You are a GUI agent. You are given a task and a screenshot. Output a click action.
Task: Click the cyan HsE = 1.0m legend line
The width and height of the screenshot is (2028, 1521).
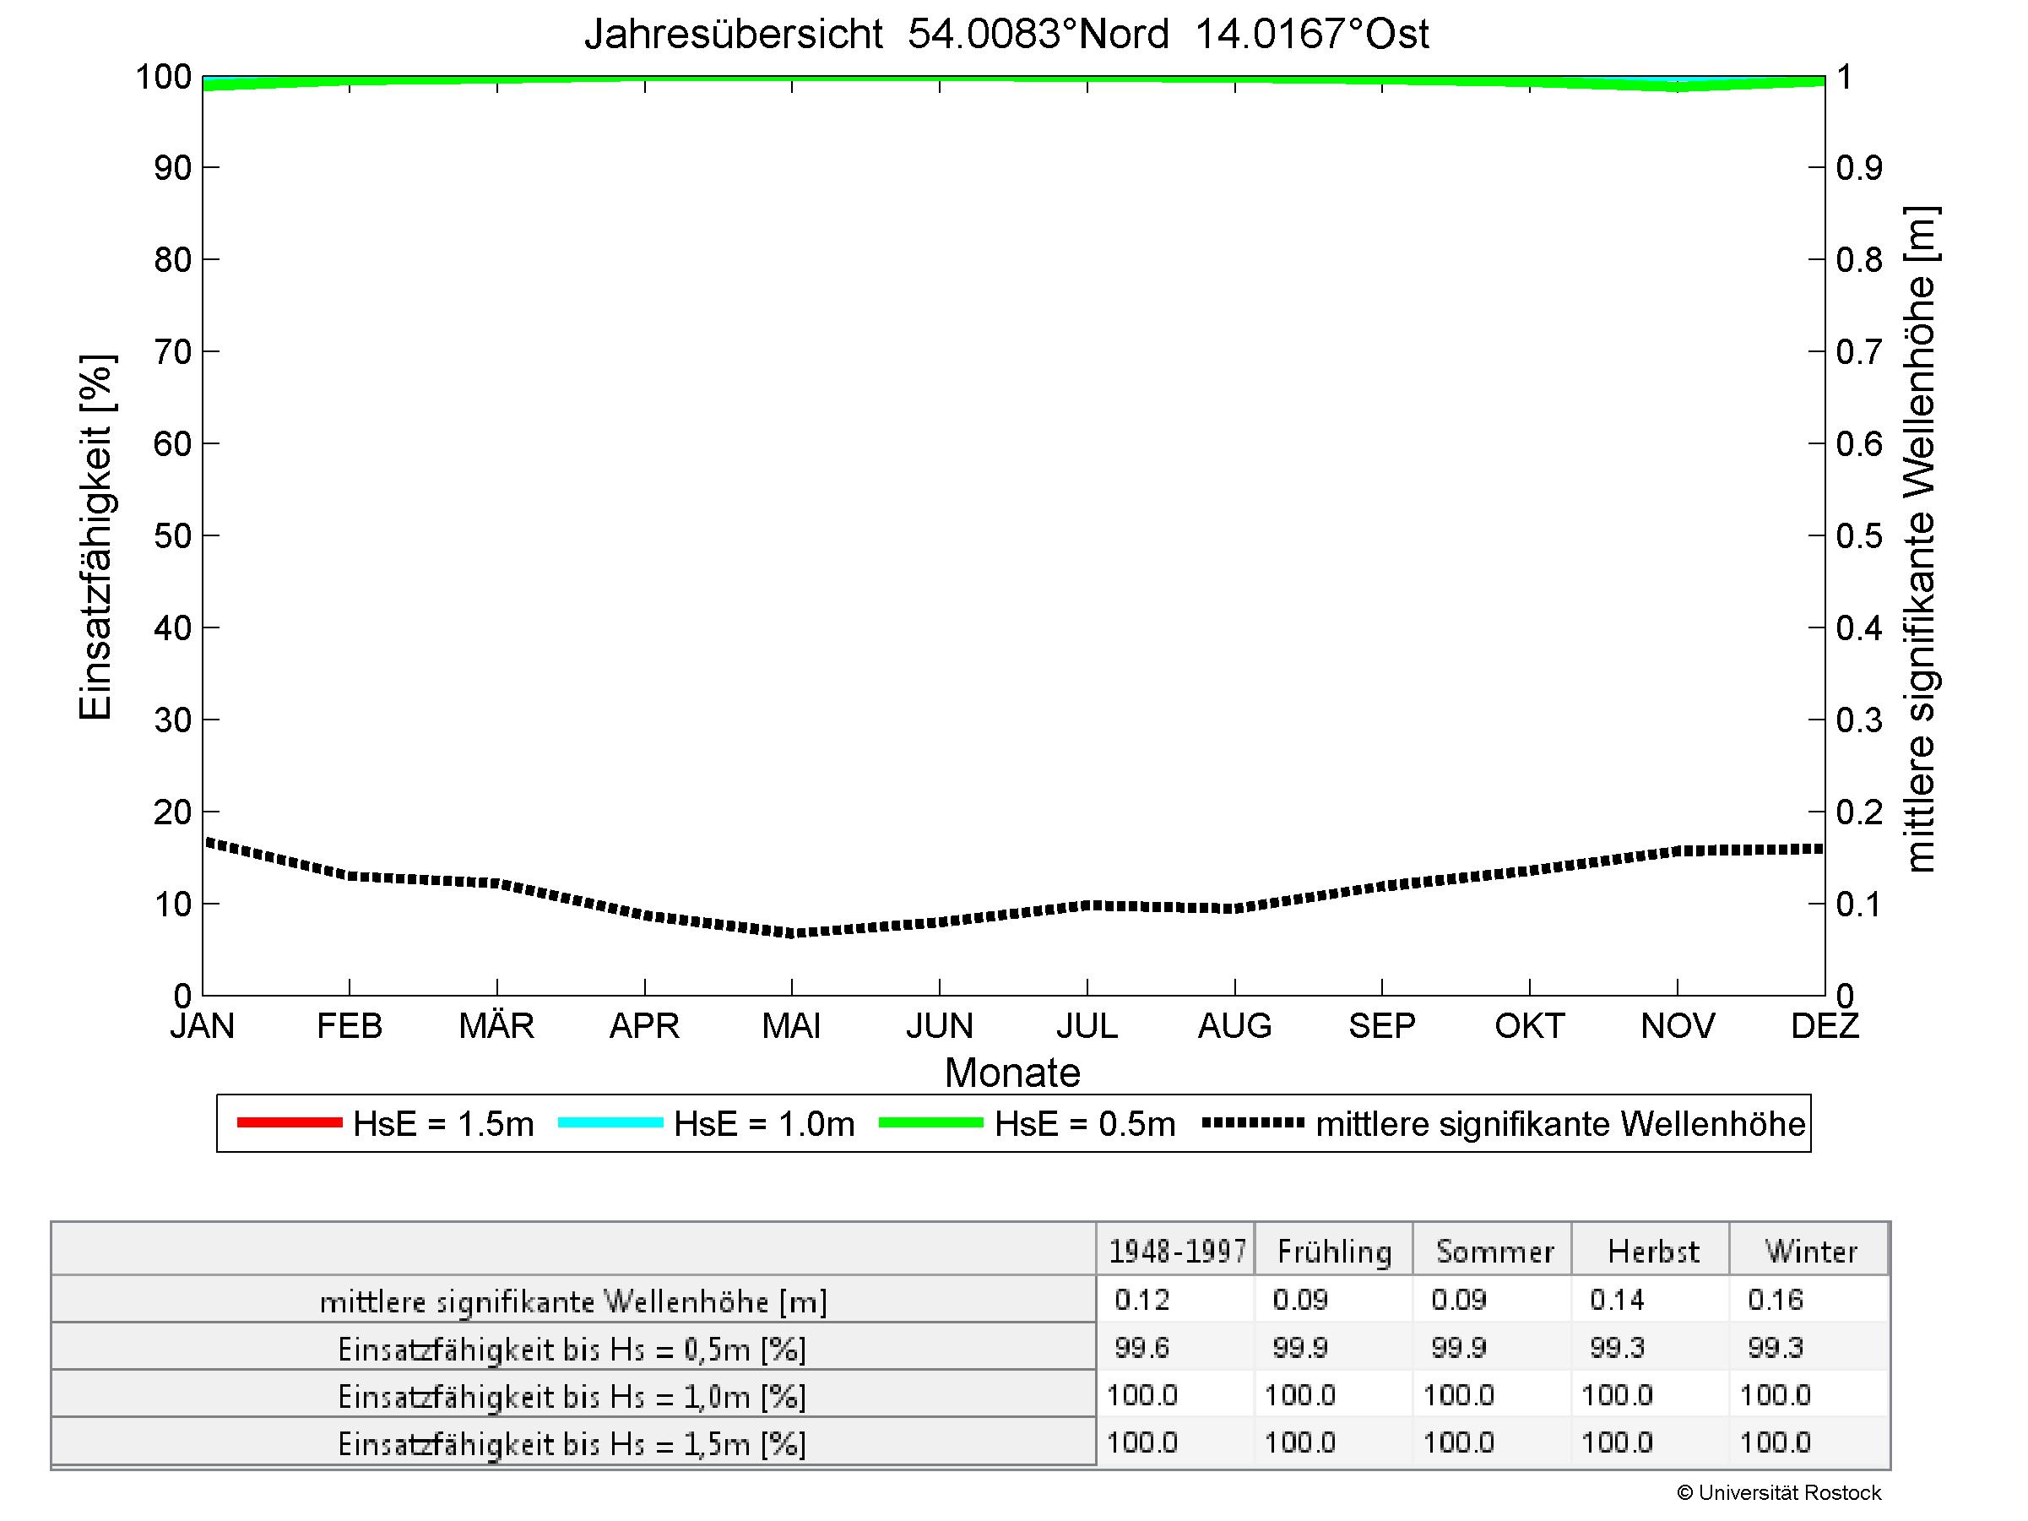click(610, 1122)
